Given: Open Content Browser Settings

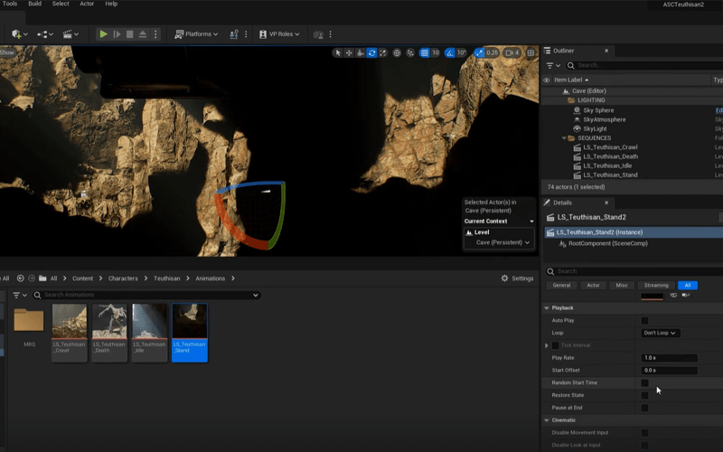Looking at the screenshot, I should pos(517,278).
